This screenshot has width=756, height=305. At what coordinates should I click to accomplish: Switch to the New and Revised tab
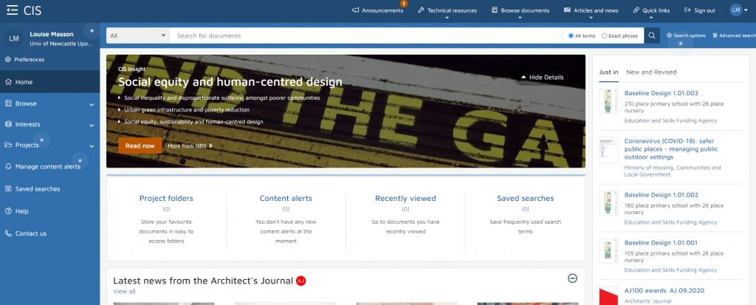(651, 72)
